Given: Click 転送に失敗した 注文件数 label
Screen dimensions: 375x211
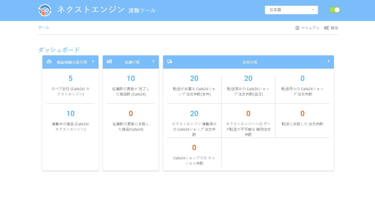Looking at the screenshot, I should [302, 124].
